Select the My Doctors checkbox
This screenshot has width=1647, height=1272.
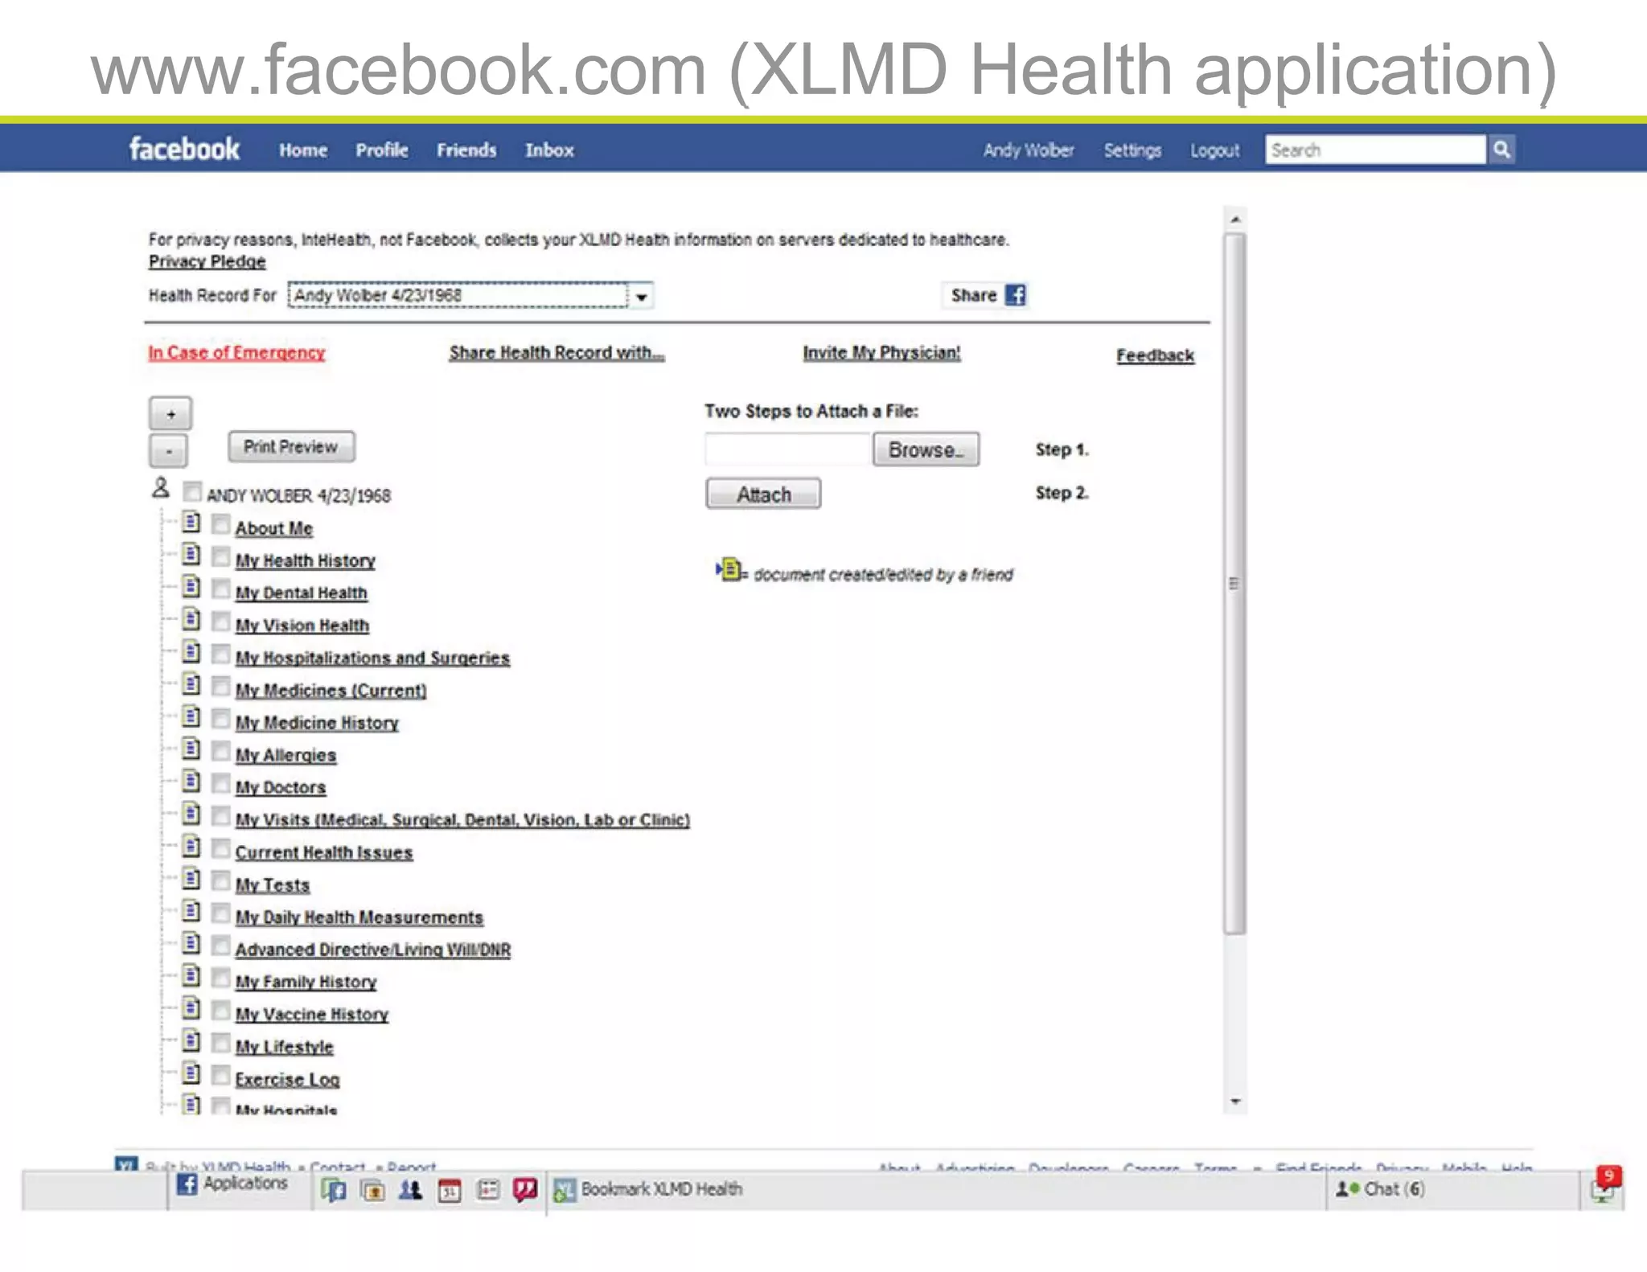(221, 784)
